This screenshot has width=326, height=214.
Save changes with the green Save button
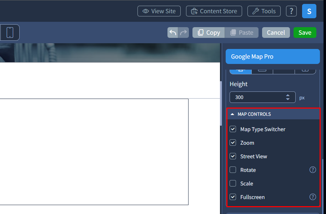tap(305, 33)
